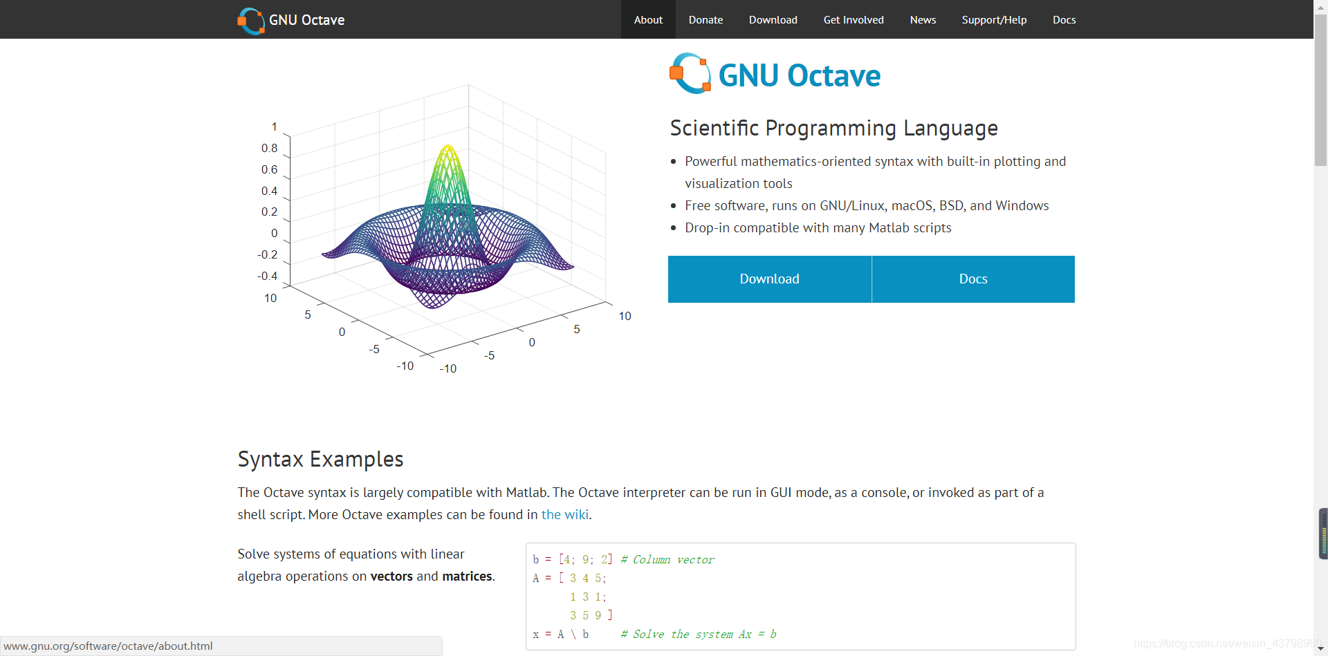Viewport: 1328px width, 656px height.
Task: Click the blue Docs button
Action: pos(972,279)
